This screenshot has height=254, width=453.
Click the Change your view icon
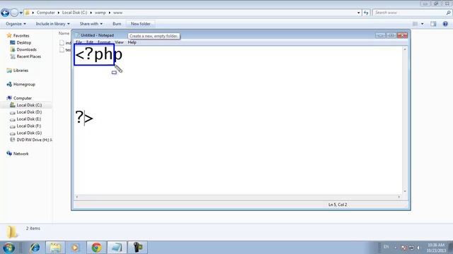click(x=415, y=24)
